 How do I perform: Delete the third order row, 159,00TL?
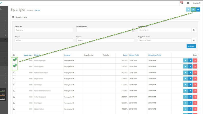coord(195,73)
